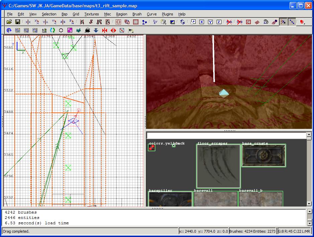The image size is (314, 237).
Task: Open the Plugins menu
Action: click(168, 14)
